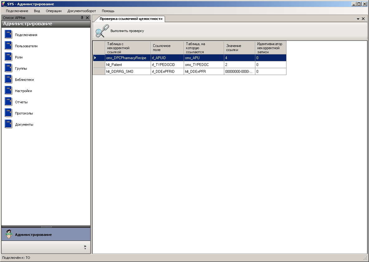The width and height of the screenshot is (369, 262).
Task: Click the SYS application title icon
Action: coord(3,4)
